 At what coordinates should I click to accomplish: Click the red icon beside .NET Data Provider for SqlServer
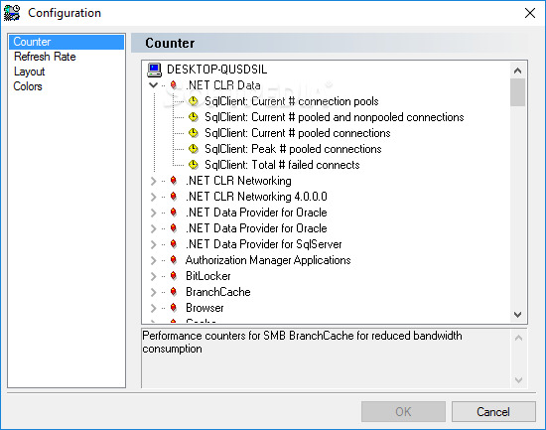coord(174,244)
